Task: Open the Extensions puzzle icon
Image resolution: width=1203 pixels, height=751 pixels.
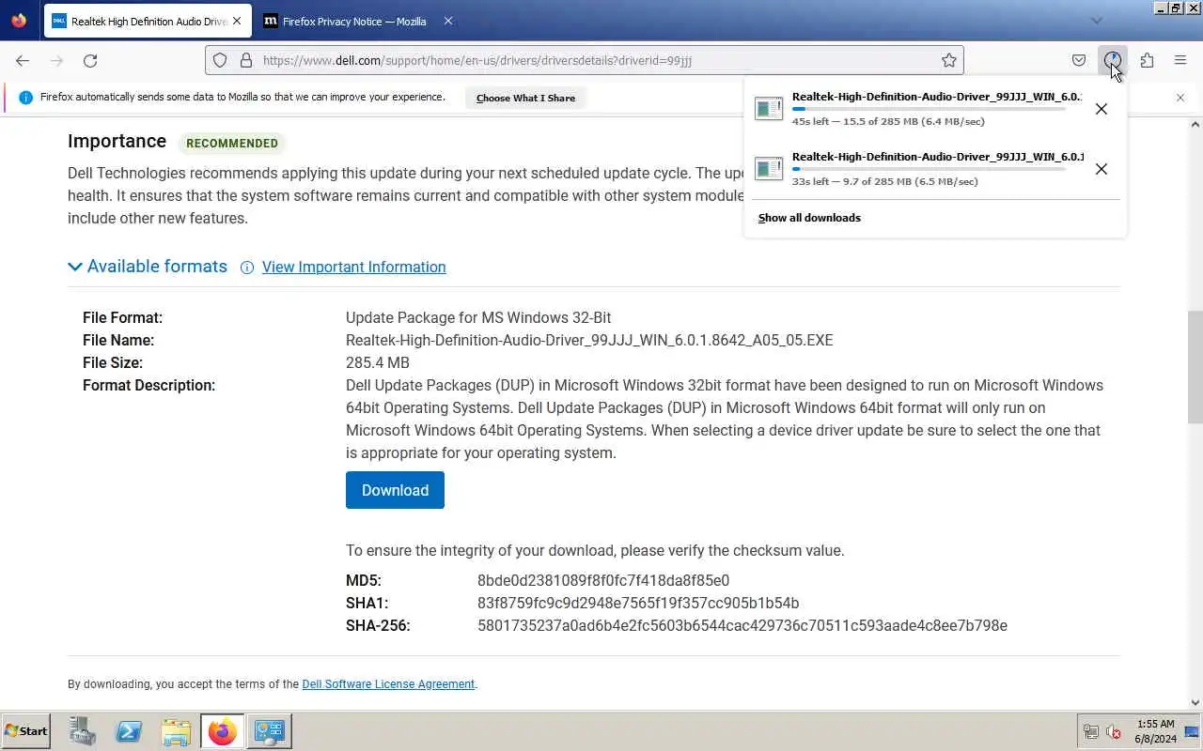Action: pyautogui.click(x=1147, y=60)
